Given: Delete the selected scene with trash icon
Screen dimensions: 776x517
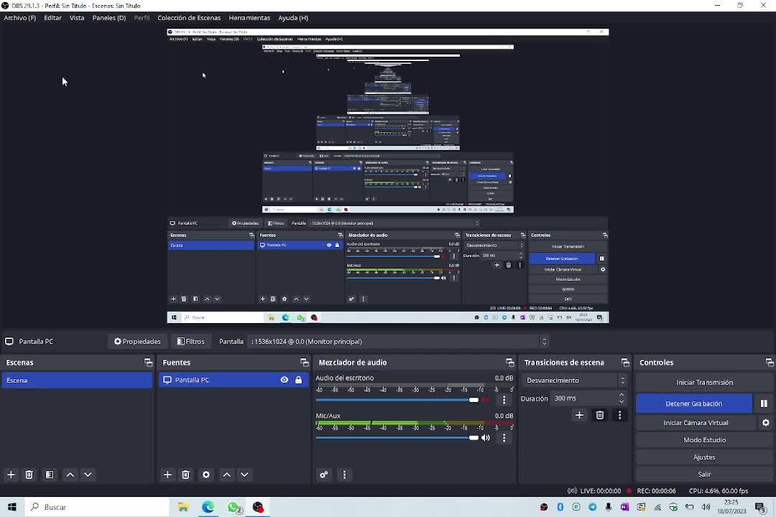Looking at the screenshot, I should click(29, 475).
